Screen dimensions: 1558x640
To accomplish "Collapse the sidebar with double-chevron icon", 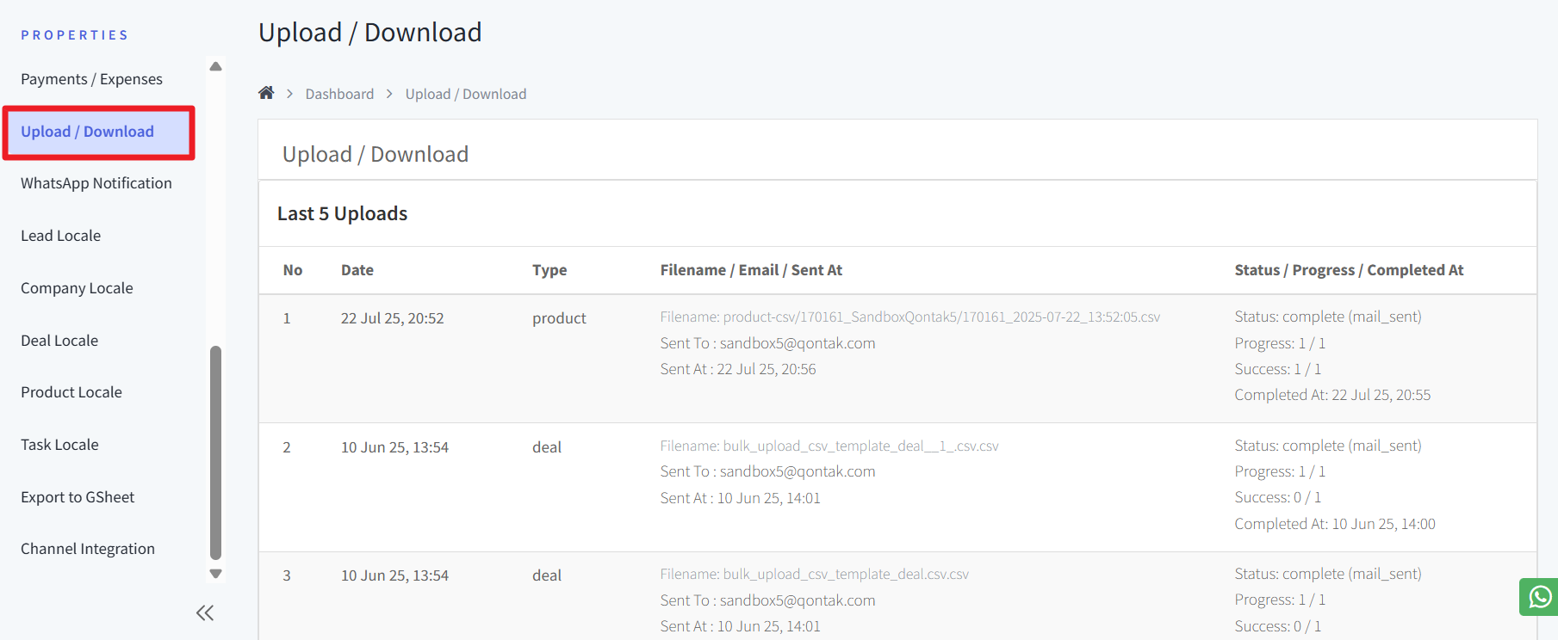I will click(205, 613).
